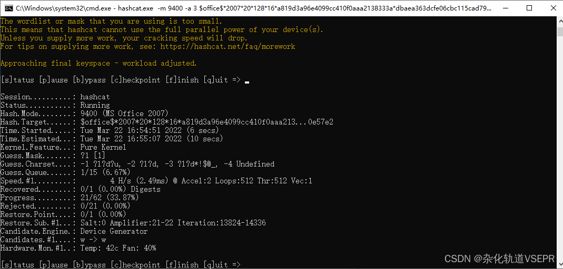This screenshot has height=269, width=563.
Task: Click the Guess.Mask value ?1 [1]
Action: pyautogui.click(x=93, y=156)
